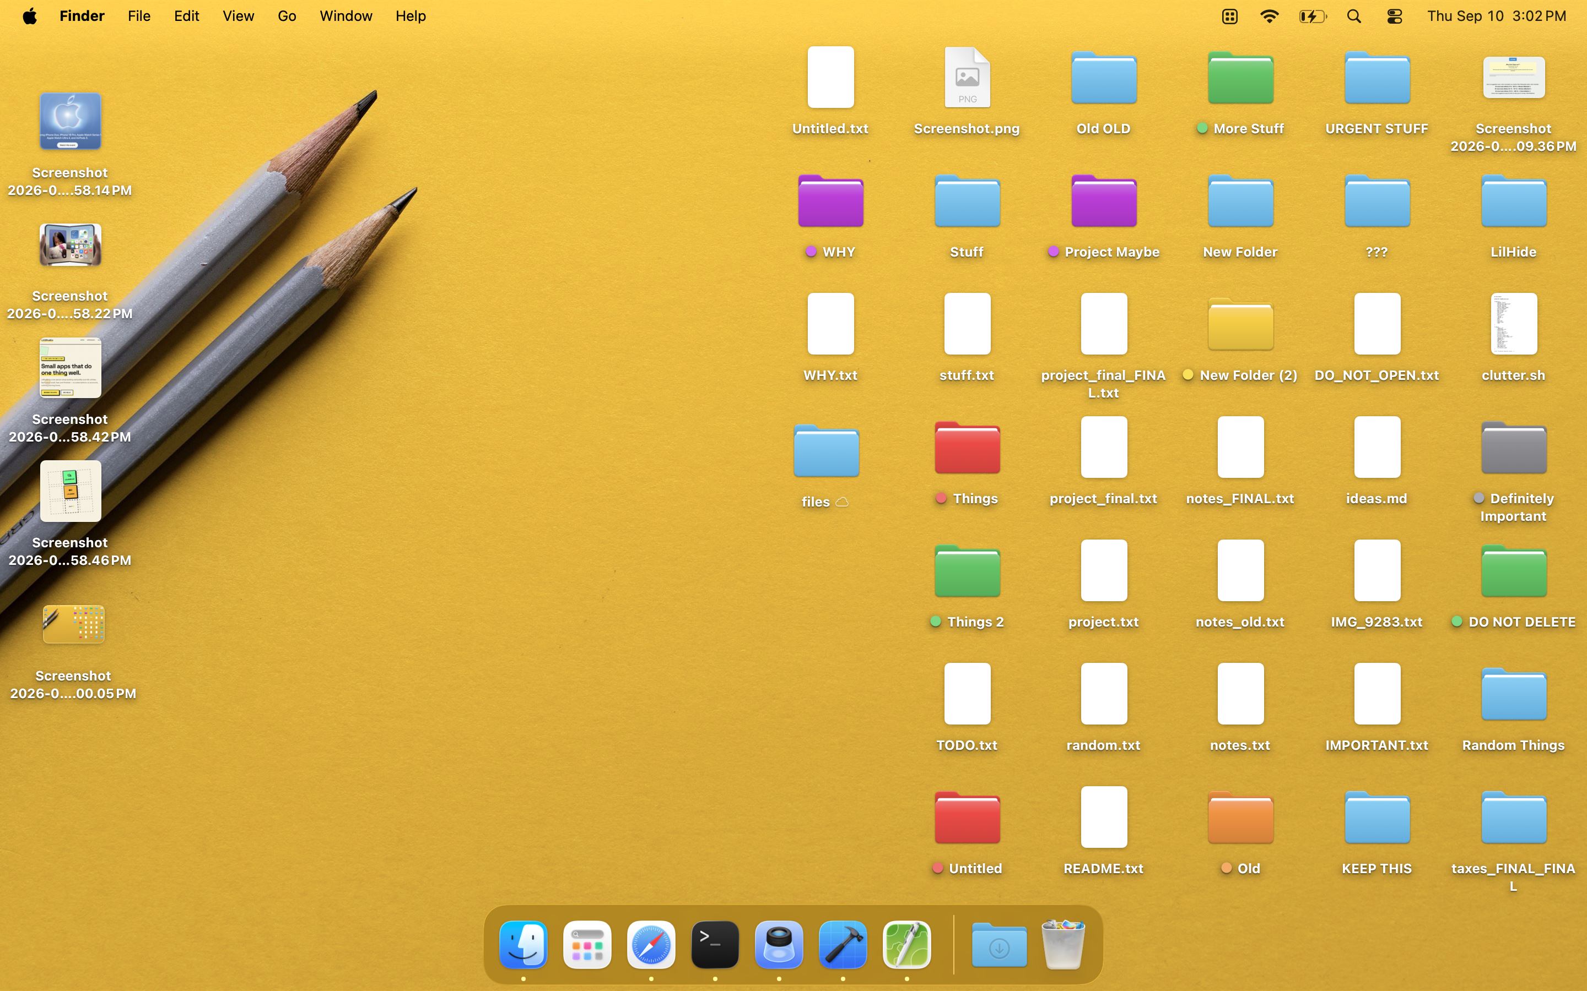The width and height of the screenshot is (1587, 991).
Task: Select the Screenshot 58.14 PM thumbnail
Action: pos(70,121)
